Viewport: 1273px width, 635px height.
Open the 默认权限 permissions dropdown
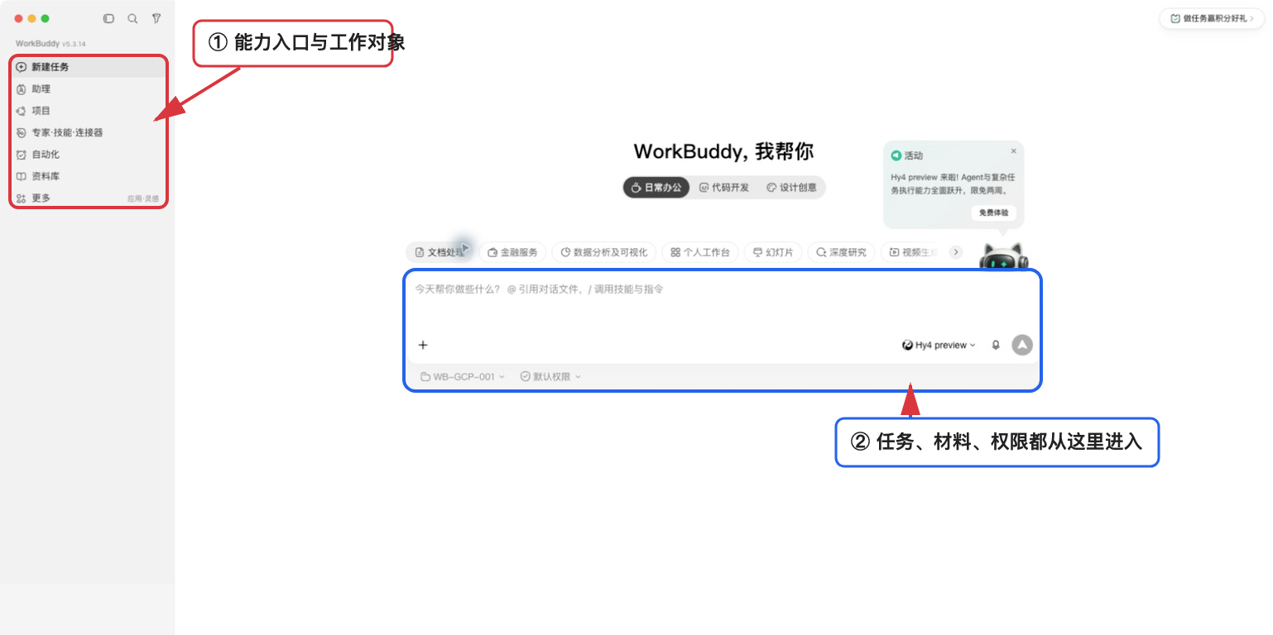tap(550, 377)
